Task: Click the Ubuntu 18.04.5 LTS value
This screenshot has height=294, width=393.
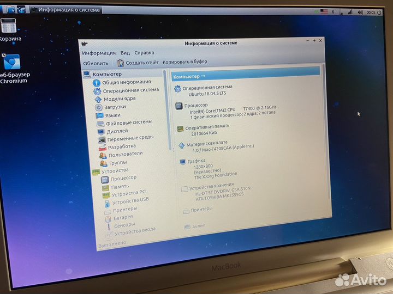Action: coord(207,94)
